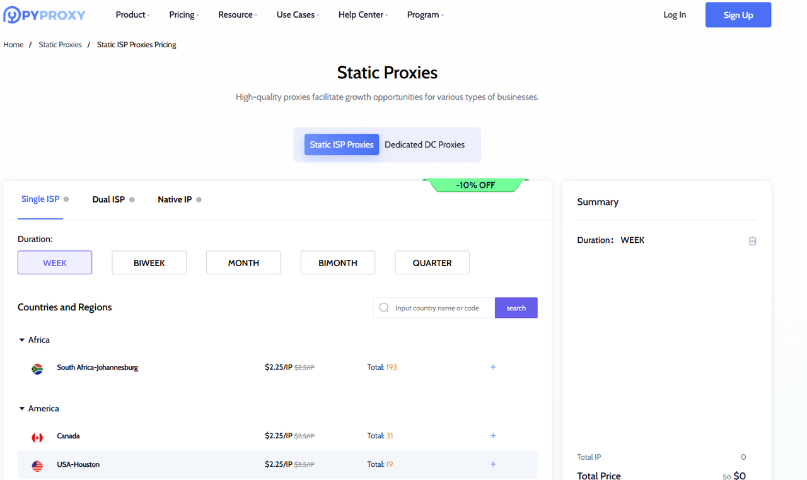Clear the Summary using the trash icon
Viewport: 807px width, 480px height.
(x=752, y=240)
